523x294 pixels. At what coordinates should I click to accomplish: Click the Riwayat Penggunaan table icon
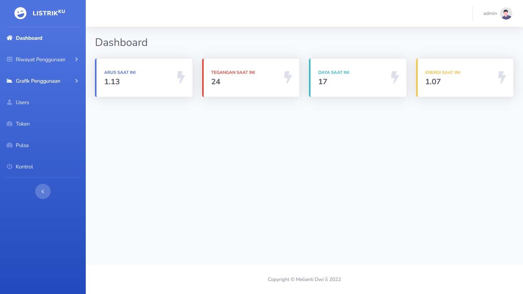coord(10,59)
